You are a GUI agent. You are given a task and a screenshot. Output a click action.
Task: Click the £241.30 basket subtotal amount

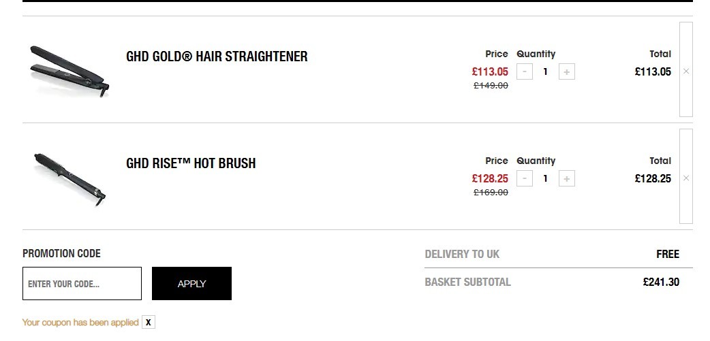click(x=661, y=282)
